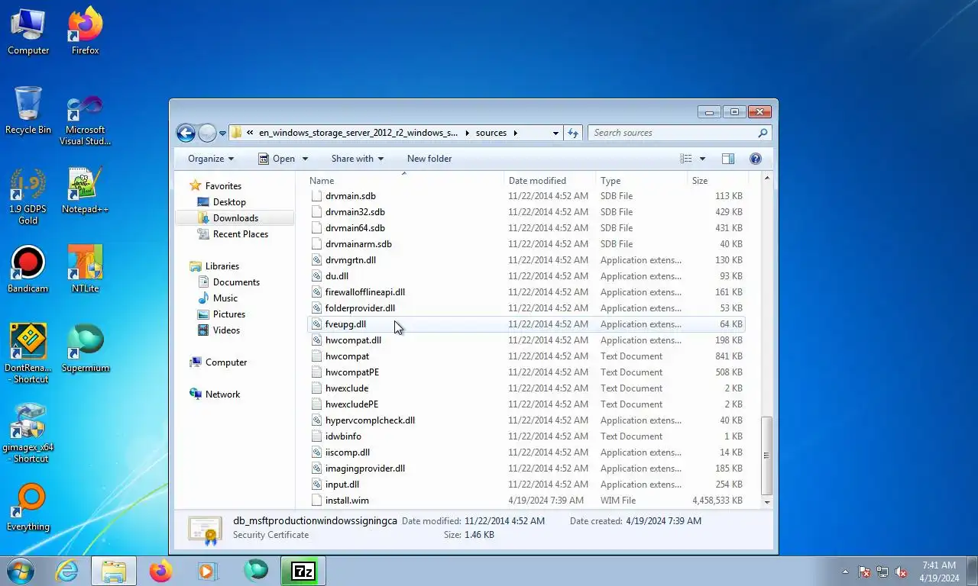Click the Action Center flag tray icon
Viewport: 978px width, 586px height.
[x=864, y=572]
